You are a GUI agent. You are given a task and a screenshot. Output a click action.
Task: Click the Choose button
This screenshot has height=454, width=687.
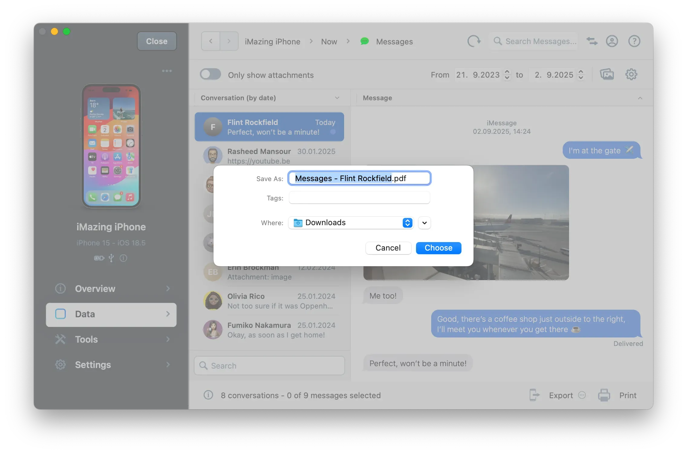point(438,248)
